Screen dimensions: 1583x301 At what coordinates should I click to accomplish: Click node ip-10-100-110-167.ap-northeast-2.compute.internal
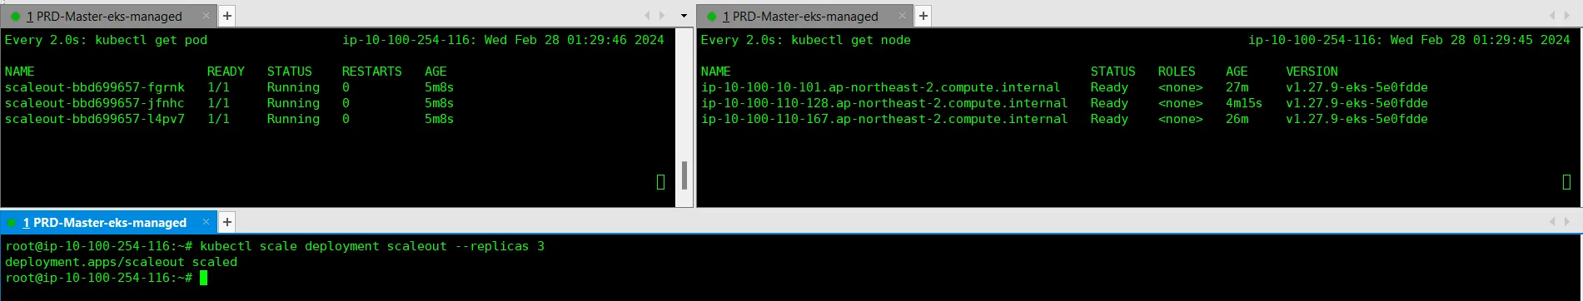884,119
